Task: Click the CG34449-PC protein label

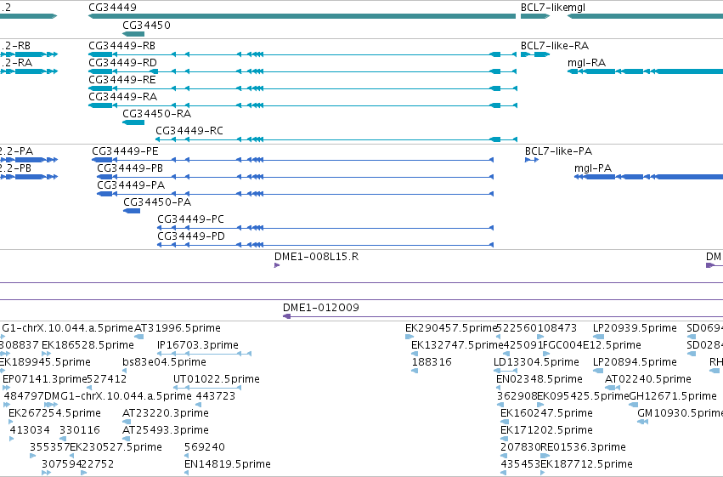Action: click(x=191, y=219)
